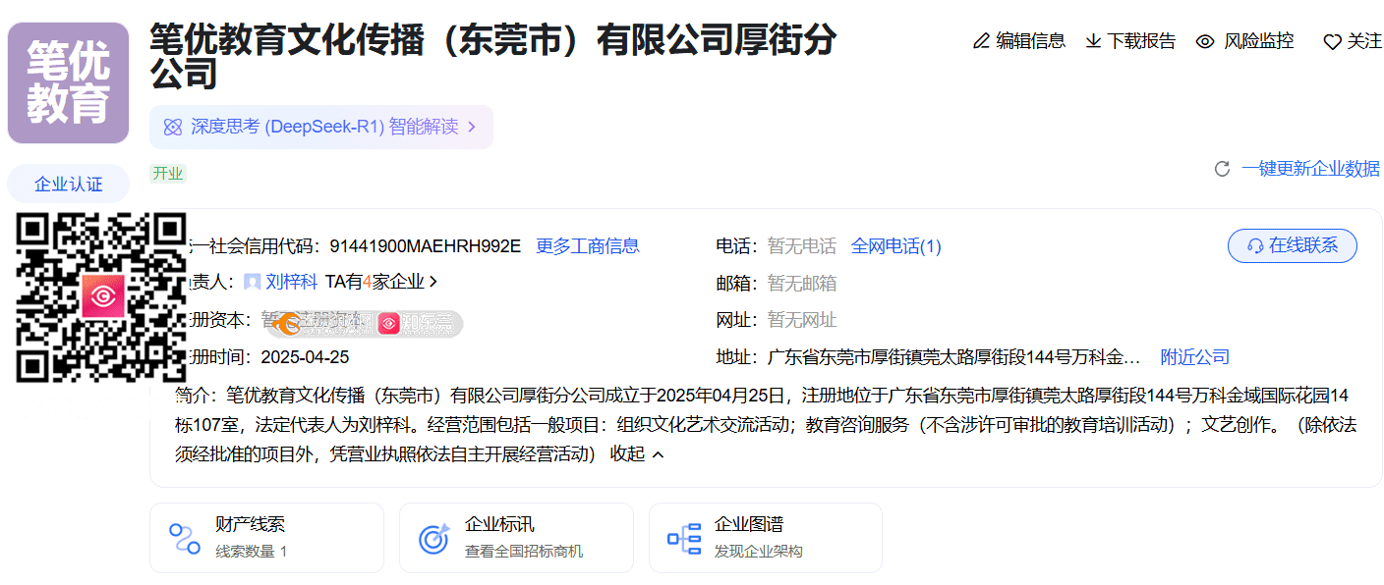Expand TA有4家企业 chevron

[433, 282]
